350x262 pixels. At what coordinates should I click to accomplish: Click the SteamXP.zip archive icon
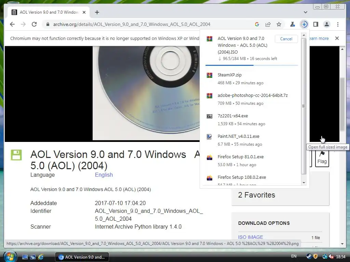[210, 75]
